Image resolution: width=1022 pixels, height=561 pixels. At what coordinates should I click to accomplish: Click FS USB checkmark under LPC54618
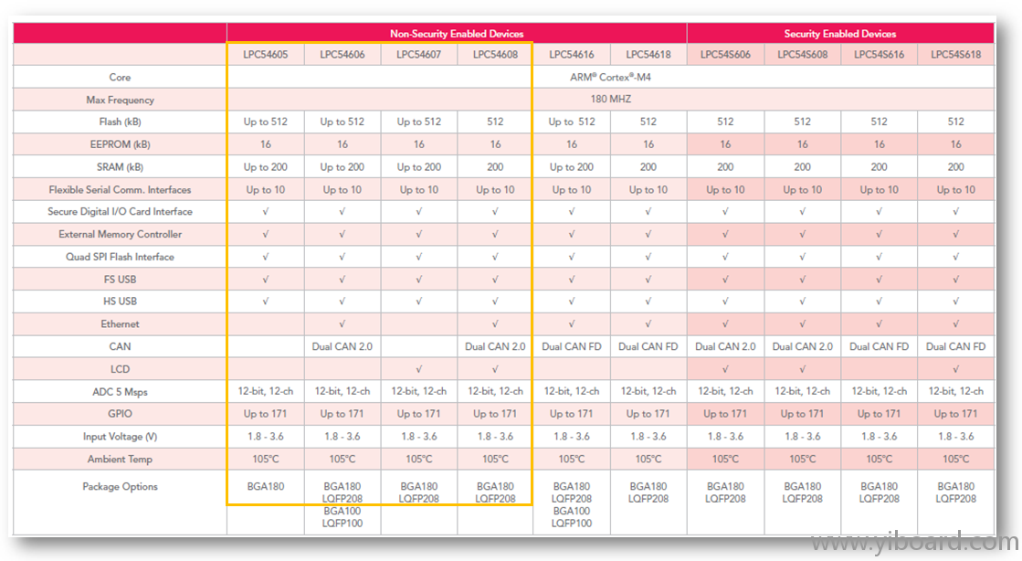648,280
